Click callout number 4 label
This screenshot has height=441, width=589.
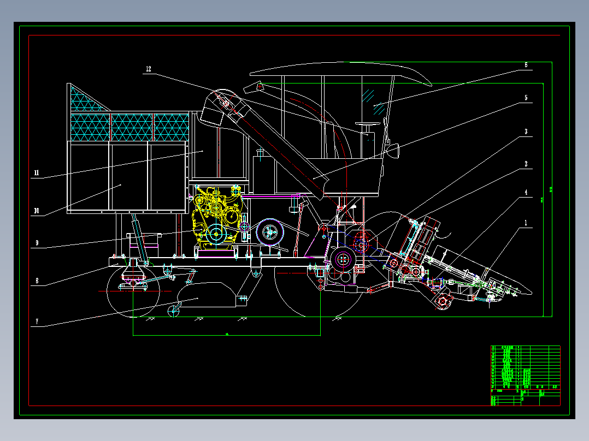point(526,192)
